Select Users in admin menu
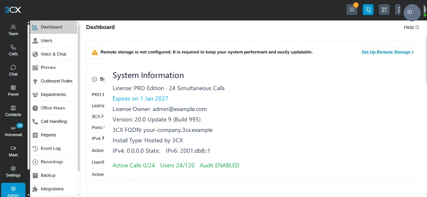The image size is (427, 197). [x=54, y=40]
